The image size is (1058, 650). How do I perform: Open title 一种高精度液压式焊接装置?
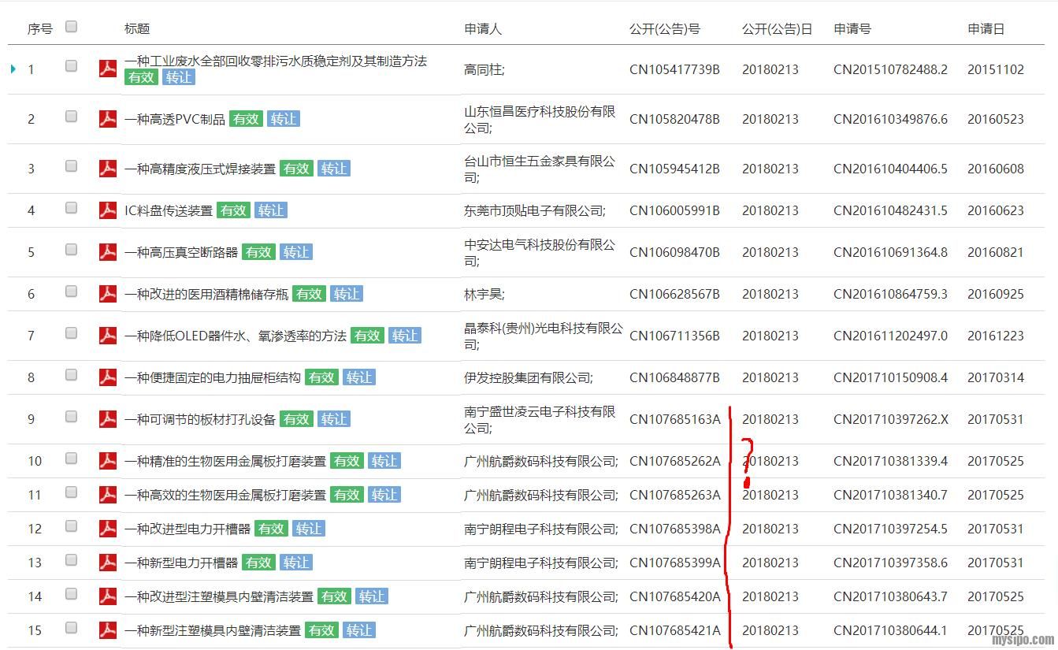200,169
